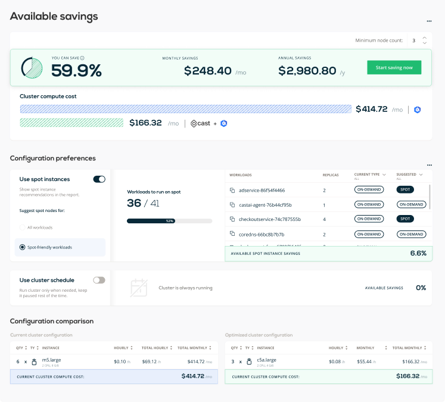Viewport: 445px width, 402px height.
Task: Click the workloads-on-spot 52% progress bar
Action: [x=169, y=221]
